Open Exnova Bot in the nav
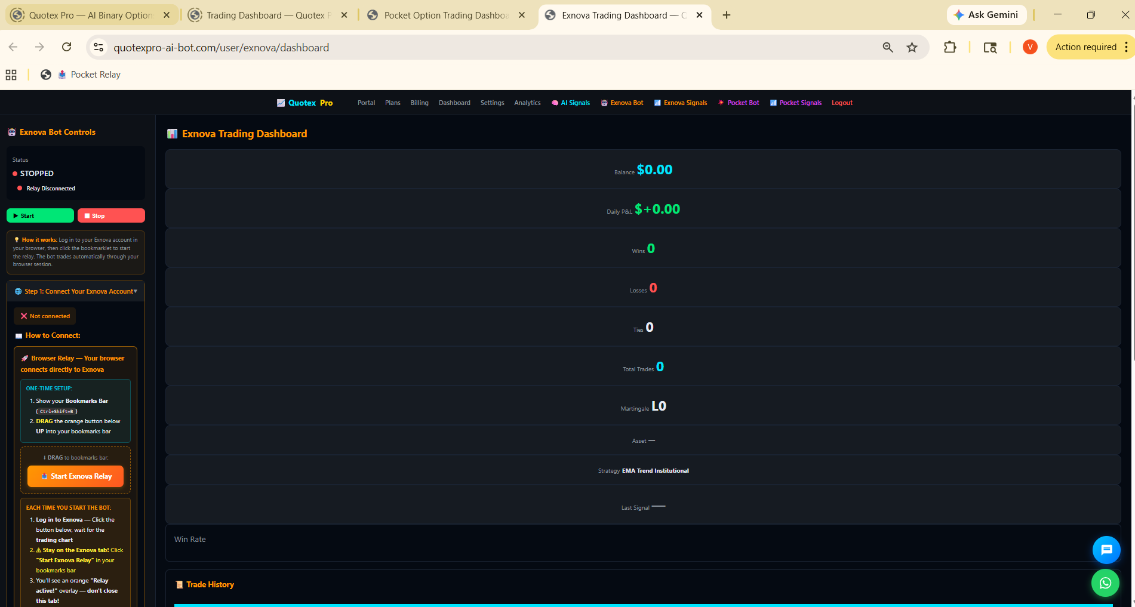Screen dimensions: 1135x607 [622, 103]
